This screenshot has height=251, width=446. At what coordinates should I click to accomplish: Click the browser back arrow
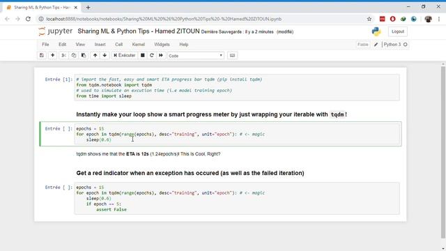pyautogui.click(x=7, y=19)
